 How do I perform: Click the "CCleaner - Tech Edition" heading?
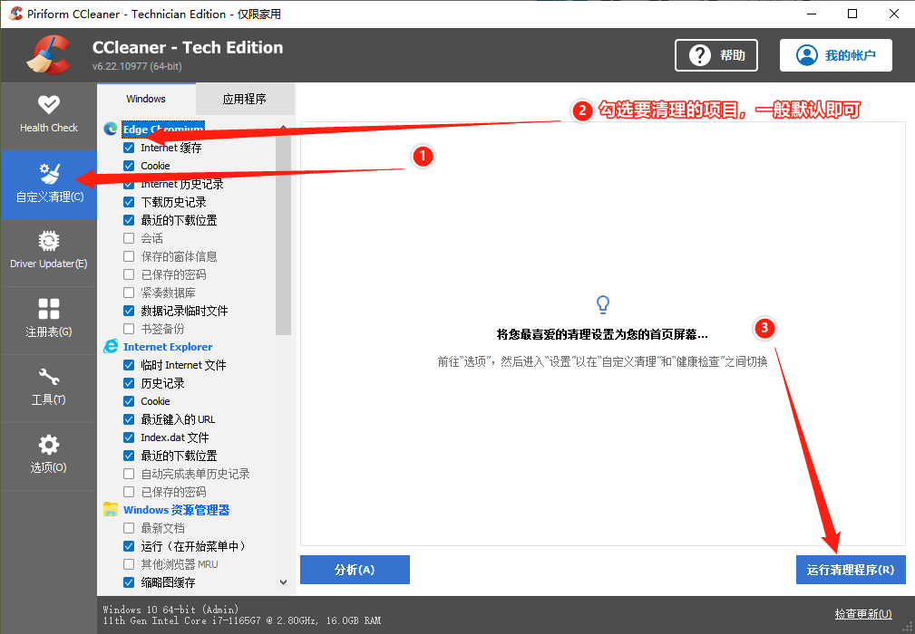[x=188, y=47]
